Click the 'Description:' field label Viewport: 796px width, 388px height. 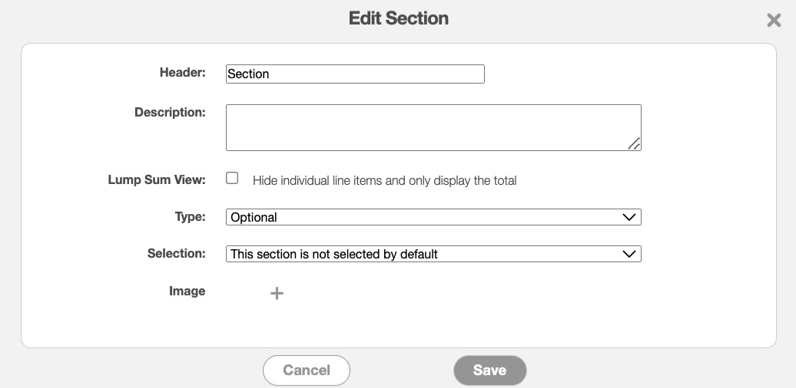click(170, 112)
